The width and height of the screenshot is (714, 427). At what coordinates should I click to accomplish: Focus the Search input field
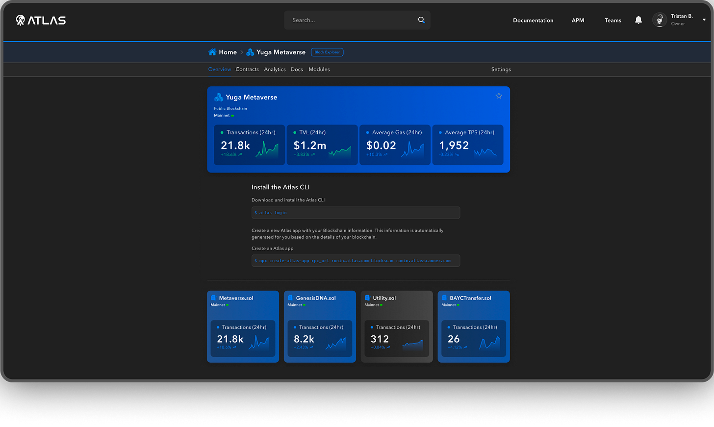(x=357, y=20)
